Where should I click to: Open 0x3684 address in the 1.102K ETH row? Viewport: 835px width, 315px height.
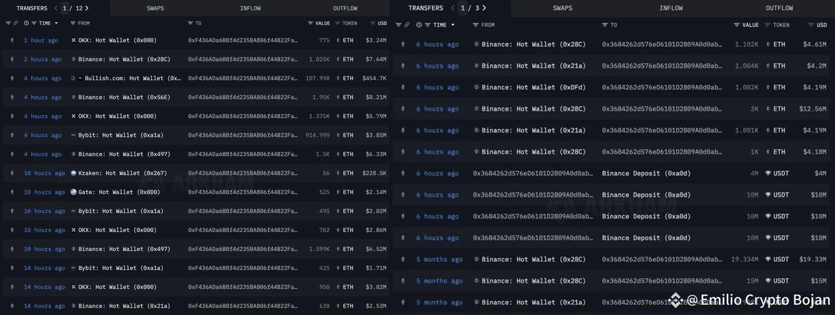(x=662, y=45)
